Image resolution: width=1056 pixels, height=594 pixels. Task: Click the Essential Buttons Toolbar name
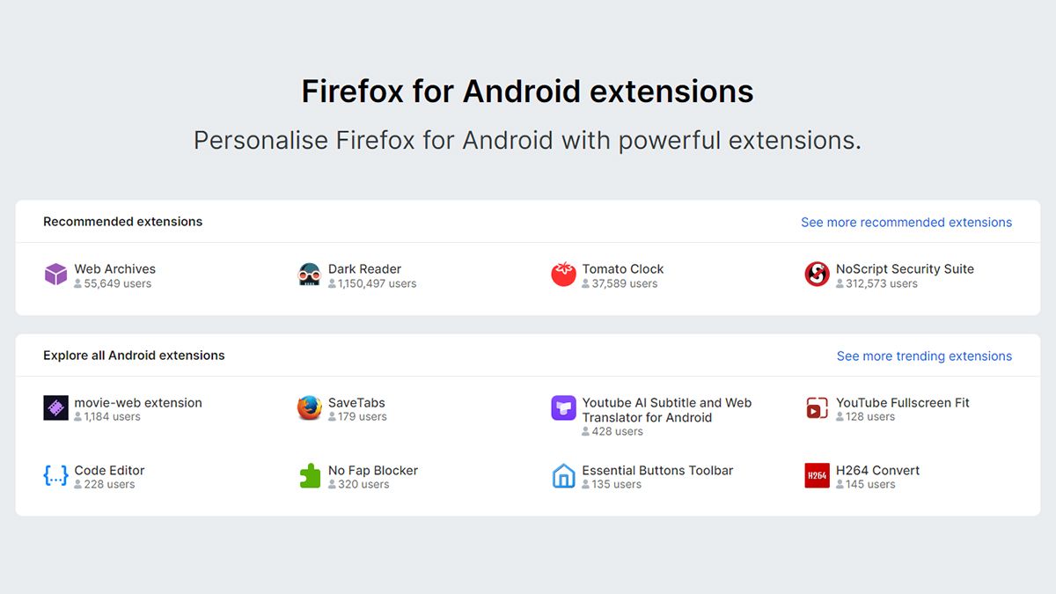click(x=656, y=470)
